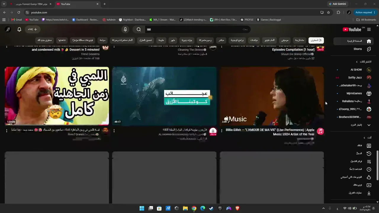Adjust volume via the taskbar speaker icon
379x213 pixels.
pyautogui.click(x=349, y=208)
